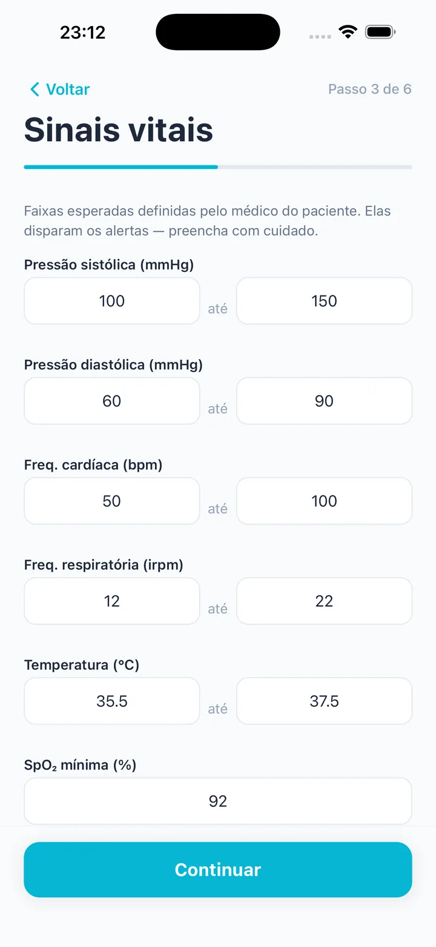The height and width of the screenshot is (947, 436).
Task: Focus heart rate minimum field 50
Action: [112, 501]
